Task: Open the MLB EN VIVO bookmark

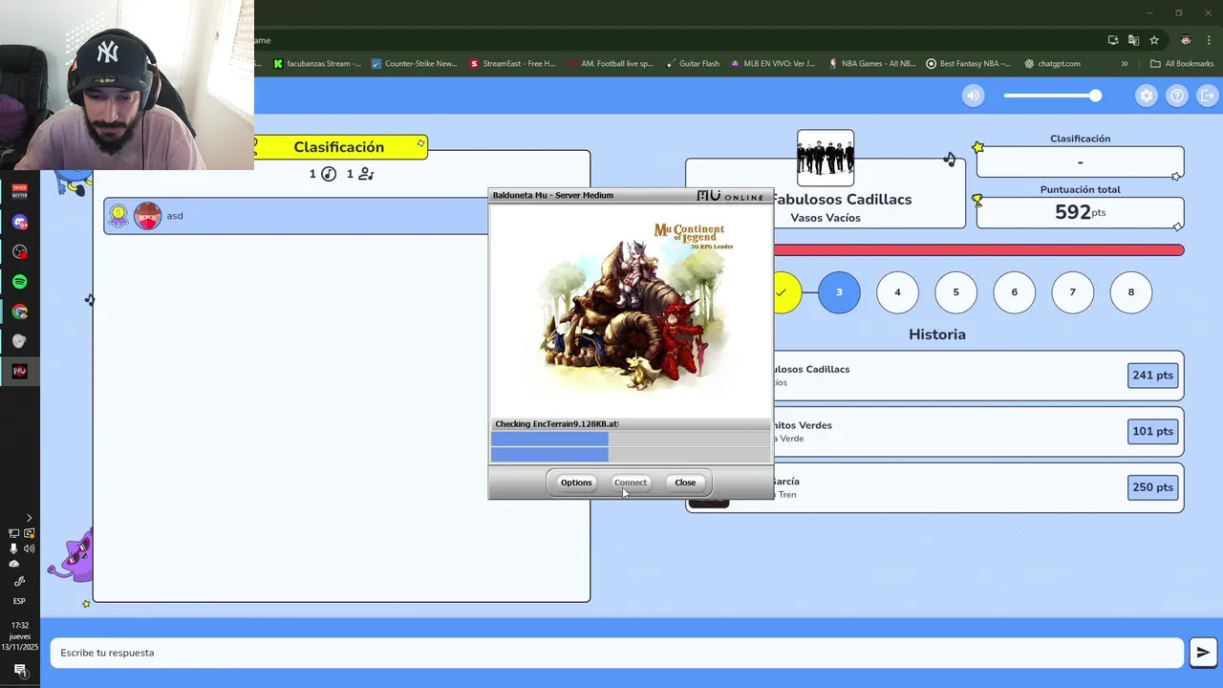Action: pyautogui.click(x=772, y=64)
